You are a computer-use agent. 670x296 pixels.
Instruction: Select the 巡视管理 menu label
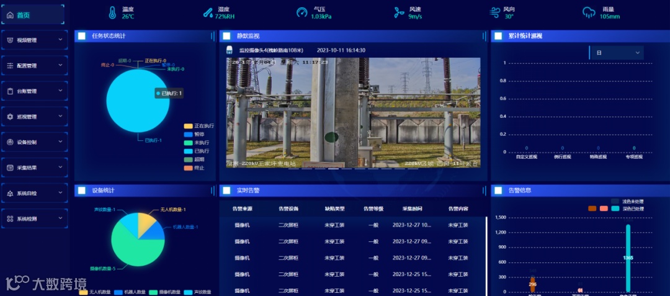click(27, 117)
